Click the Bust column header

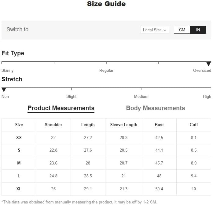tap(159, 125)
